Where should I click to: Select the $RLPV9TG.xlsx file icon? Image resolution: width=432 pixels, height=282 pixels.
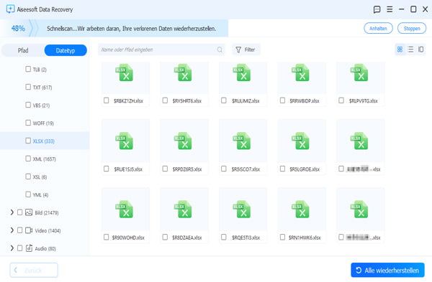(x=359, y=72)
